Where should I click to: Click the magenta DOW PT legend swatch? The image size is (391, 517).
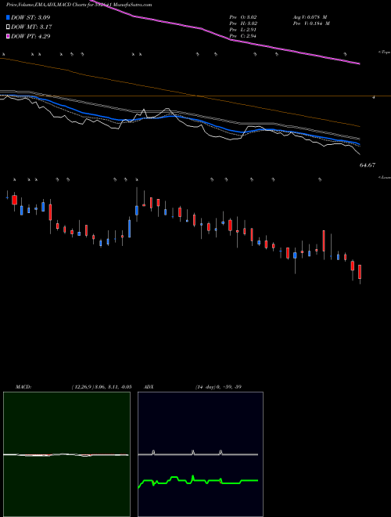[x=9, y=37]
